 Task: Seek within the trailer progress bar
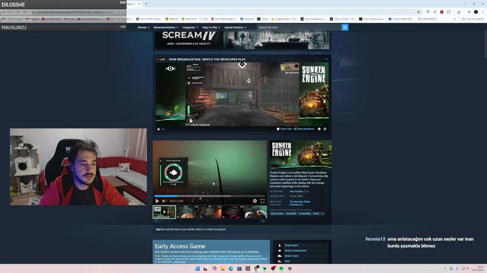coord(210,196)
